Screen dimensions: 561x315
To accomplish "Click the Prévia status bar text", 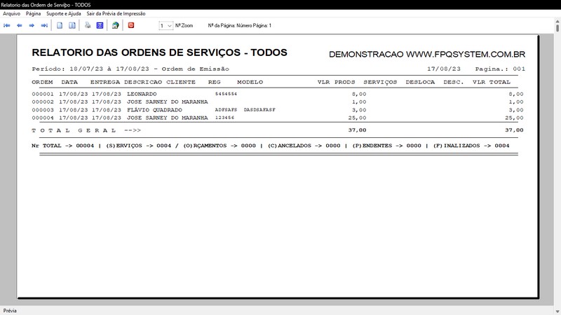I will [10, 311].
